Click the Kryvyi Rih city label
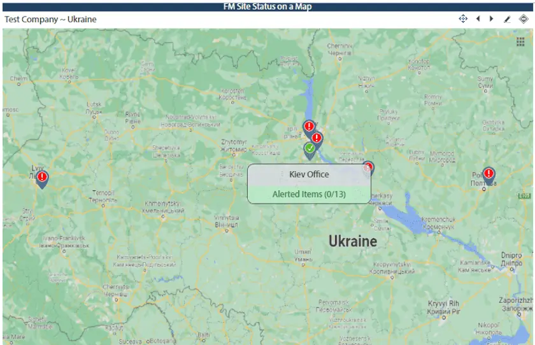535x345 pixels. pyautogui.click(x=443, y=307)
